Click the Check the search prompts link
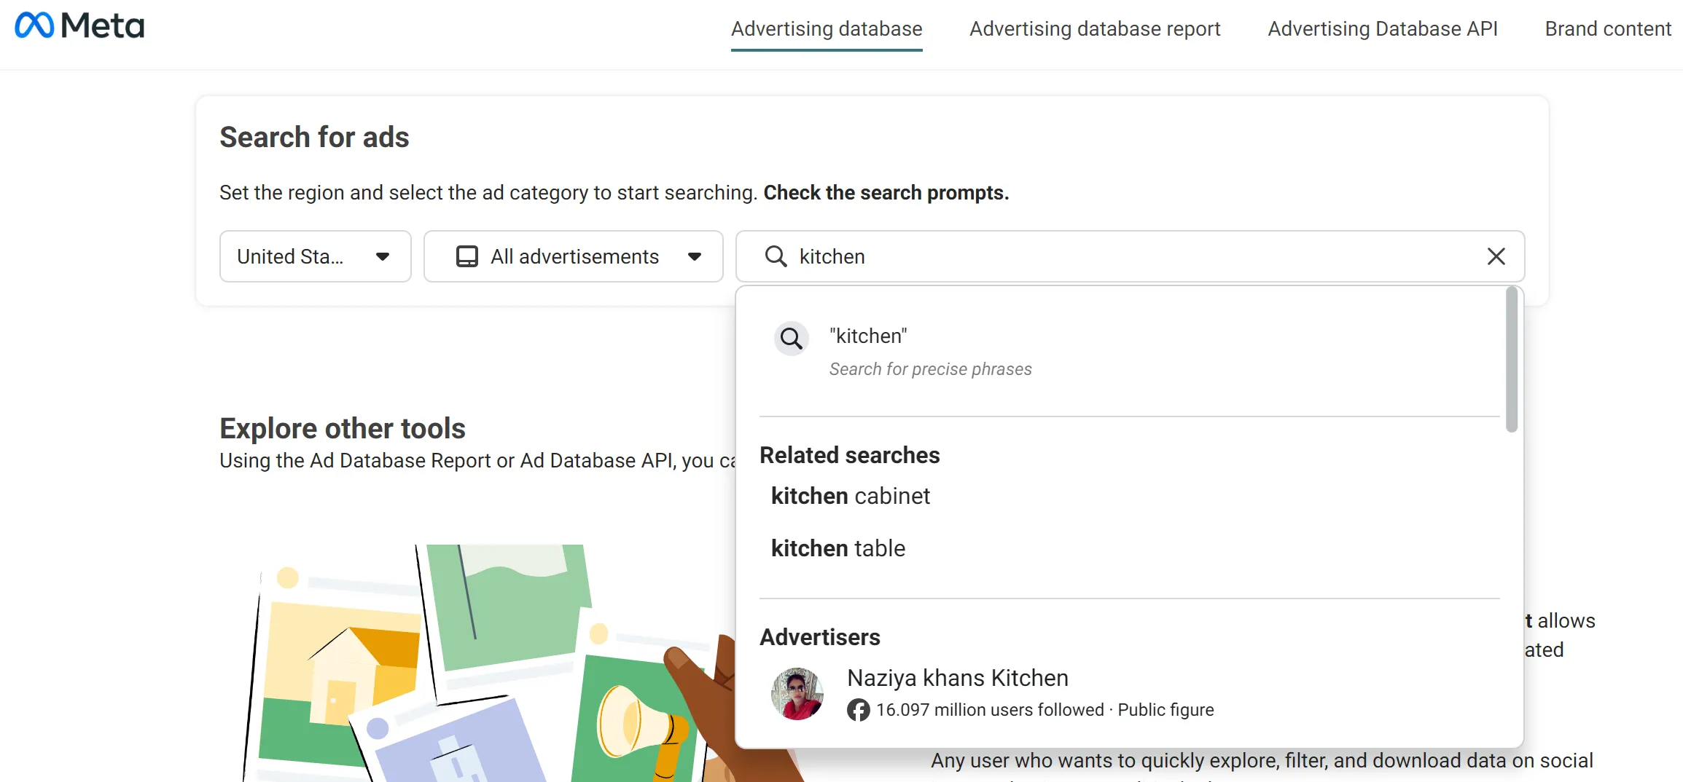This screenshot has width=1683, height=782. pyautogui.click(x=886, y=193)
